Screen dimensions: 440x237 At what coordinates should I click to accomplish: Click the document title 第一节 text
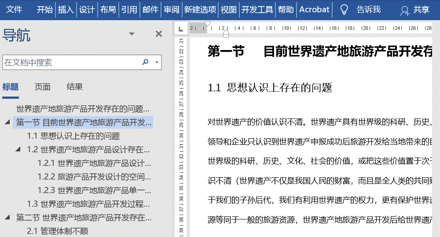coord(226,51)
